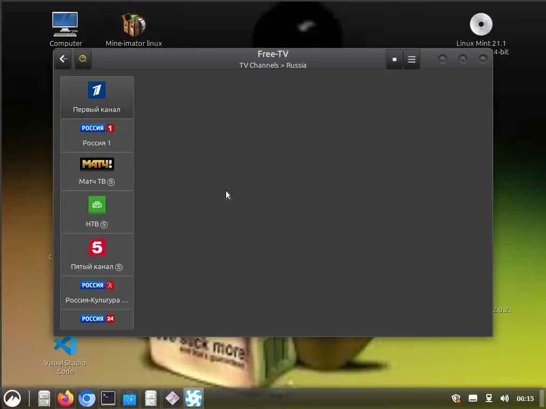The width and height of the screenshot is (546, 409).
Task: Open the Linux Mint 21.1 disc icon
Action: pyautogui.click(x=481, y=30)
